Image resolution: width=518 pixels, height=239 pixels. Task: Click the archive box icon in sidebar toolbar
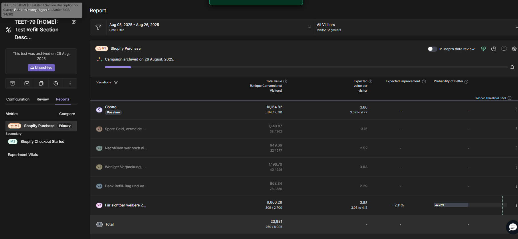click(13, 83)
